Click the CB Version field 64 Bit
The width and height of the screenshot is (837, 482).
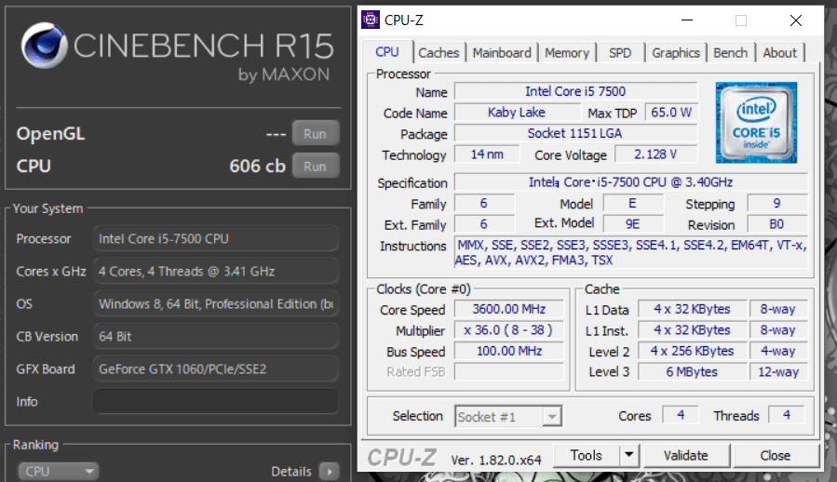tap(216, 336)
